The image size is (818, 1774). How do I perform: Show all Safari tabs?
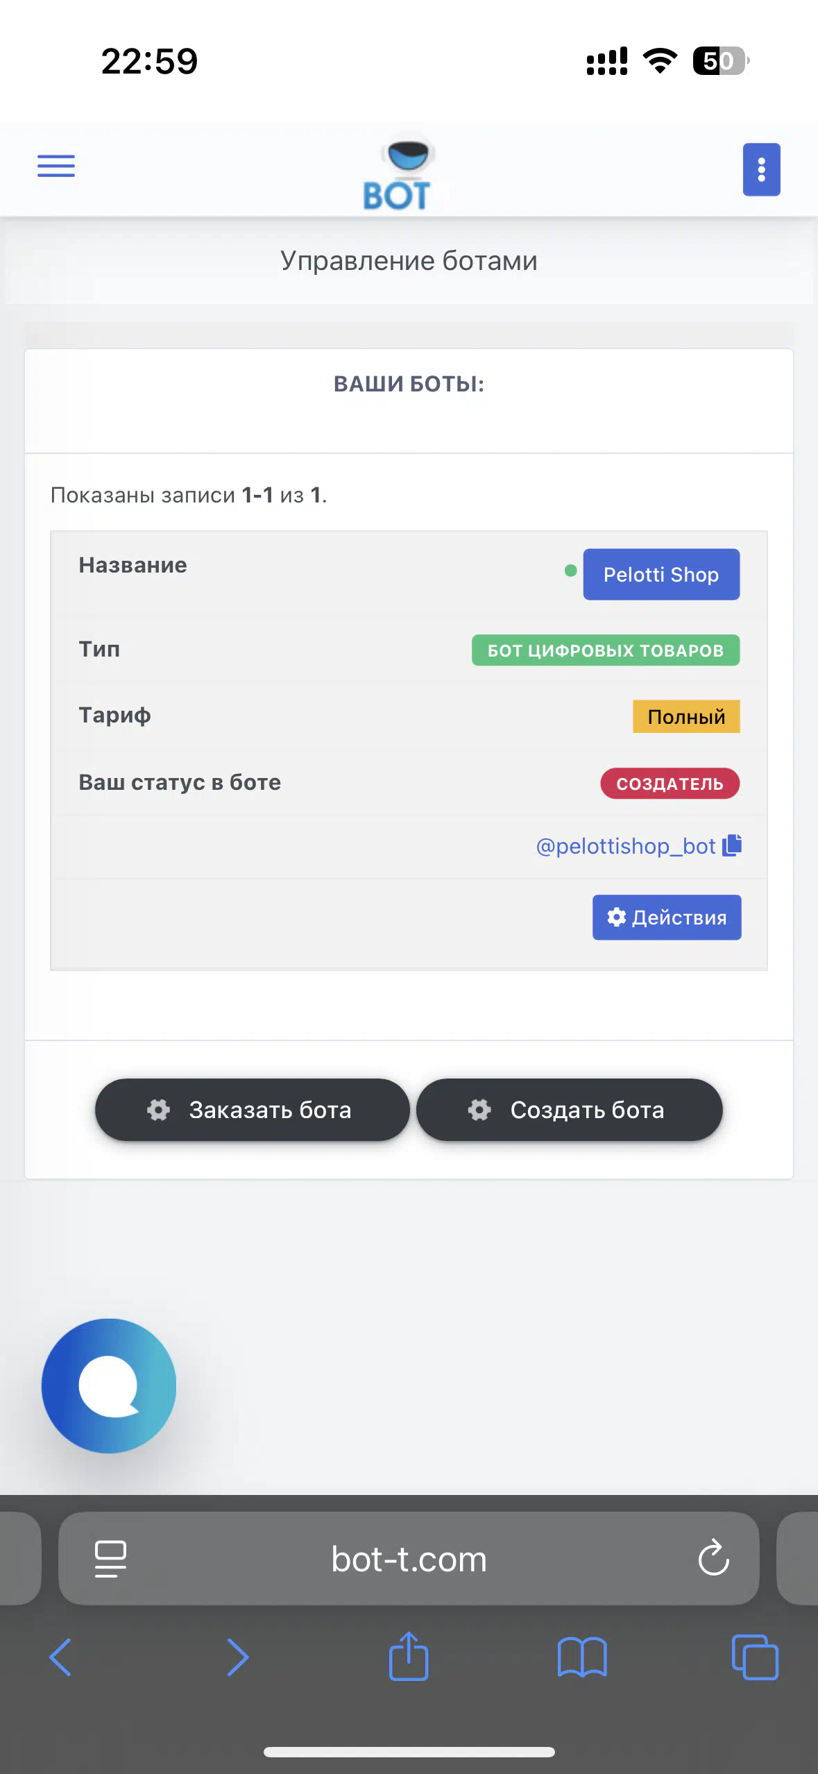(x=755, y=1657)
